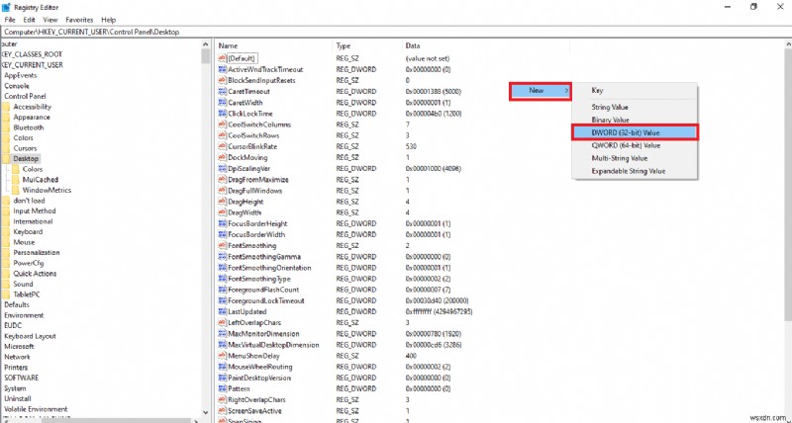Click the FontSmoothing string icon
Viewport: 792px width, 423px height.
coord(222,245)
